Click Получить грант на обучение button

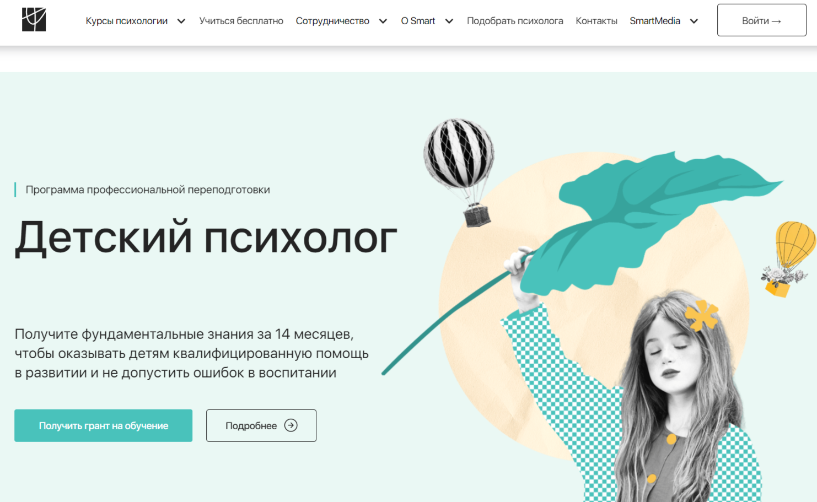click(103, 425)
